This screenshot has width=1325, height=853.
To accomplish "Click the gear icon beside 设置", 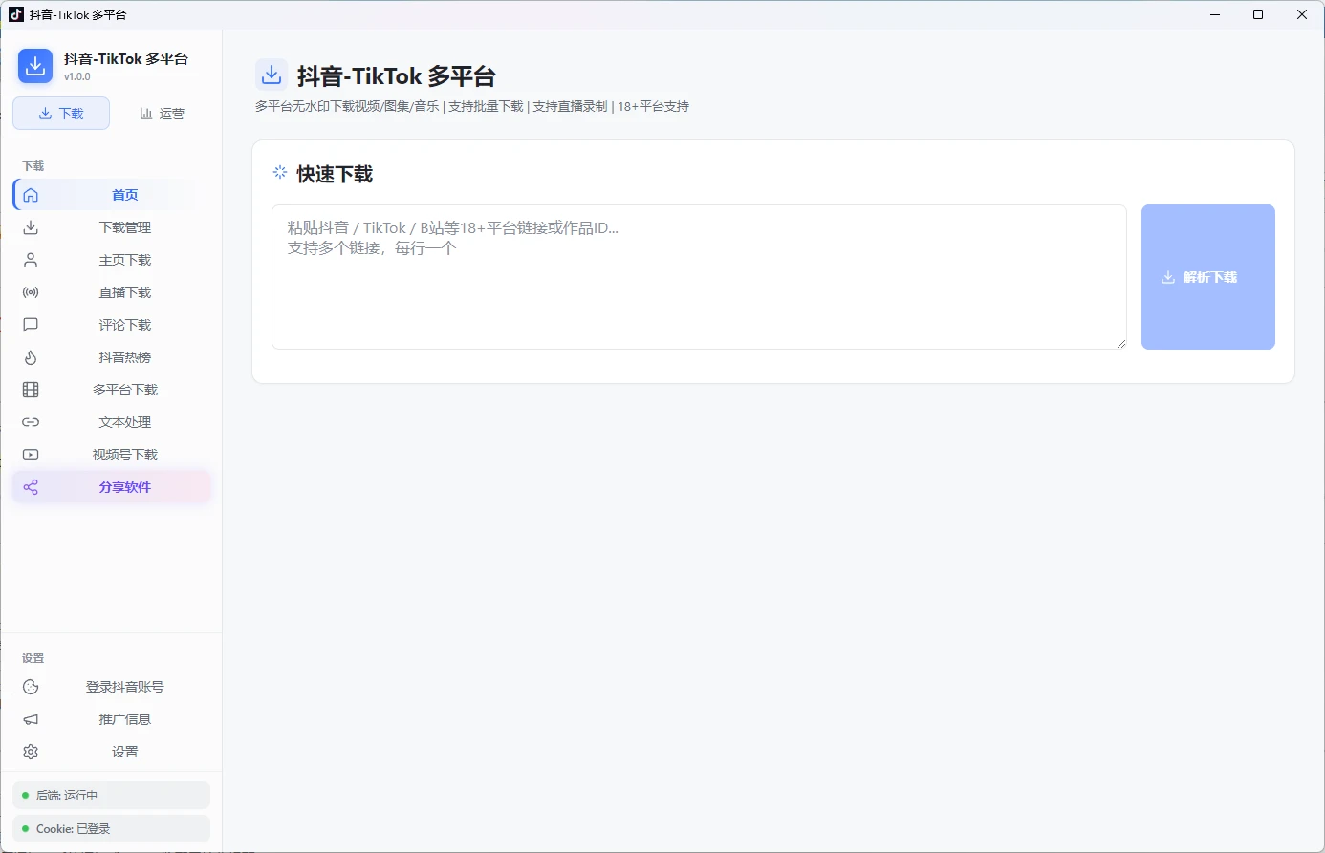I will (31, 752).
